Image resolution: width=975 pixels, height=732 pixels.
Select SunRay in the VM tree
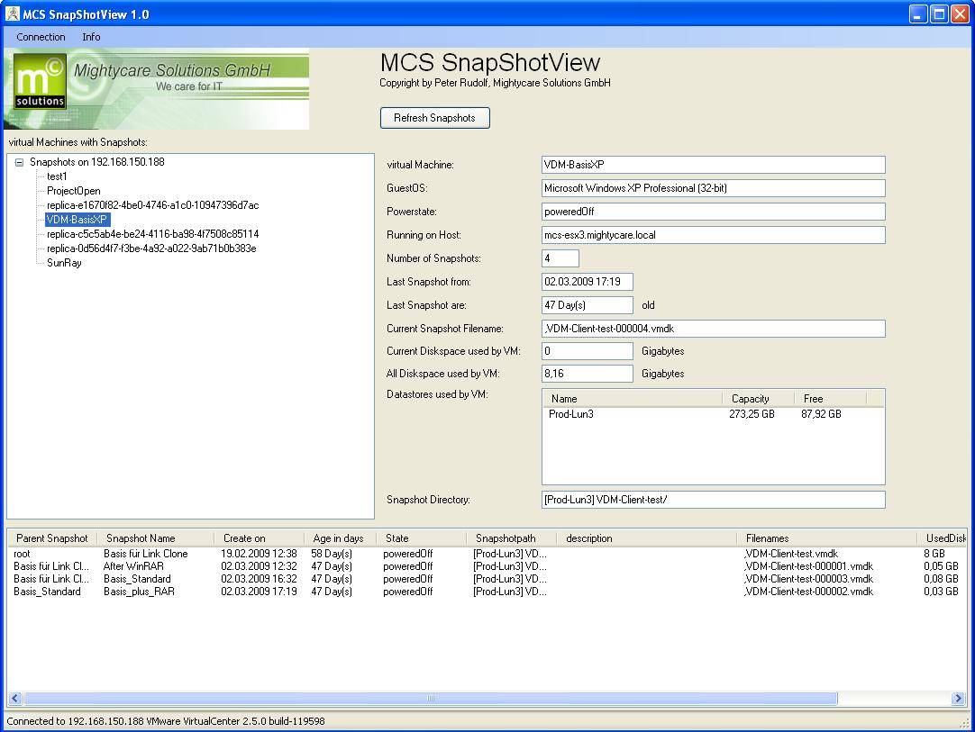(64, 262)
